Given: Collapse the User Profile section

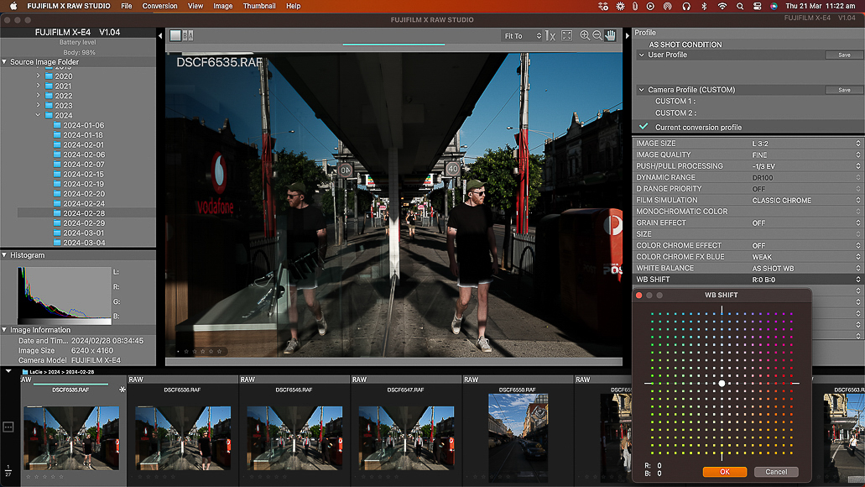Looking at the screenshot, I should (641, 55).
